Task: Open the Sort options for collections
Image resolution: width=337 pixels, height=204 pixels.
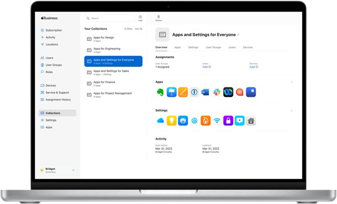Action: point(139,28)
